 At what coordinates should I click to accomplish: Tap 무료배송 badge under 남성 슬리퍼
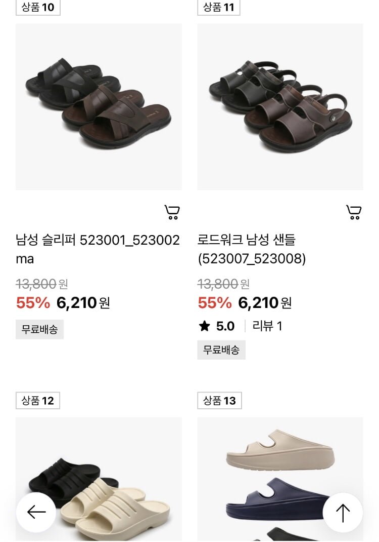click(x=39, y=329)
